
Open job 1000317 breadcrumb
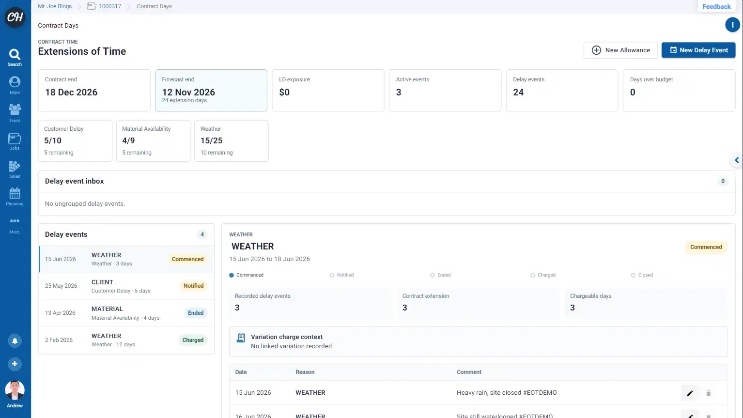tap(110, 6)
